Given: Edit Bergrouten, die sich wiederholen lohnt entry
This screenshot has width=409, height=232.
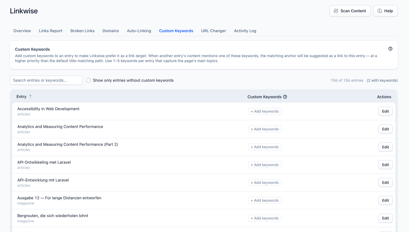Looking at the screenshot, I should click(385, 218).
